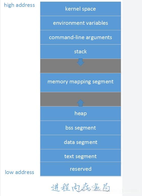Click the upward heap growth arrow

click(x=80, y=103)
